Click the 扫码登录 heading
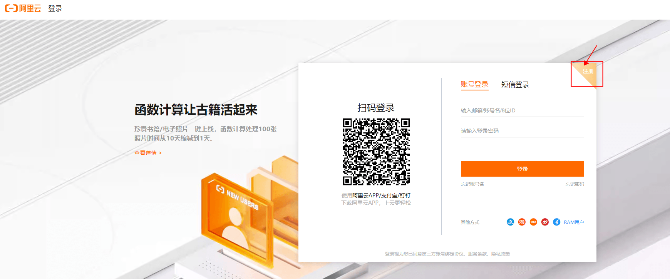 coord(376,108)
